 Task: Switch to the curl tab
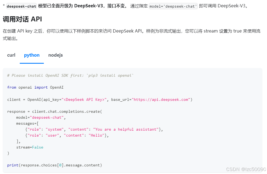point(11,55)
